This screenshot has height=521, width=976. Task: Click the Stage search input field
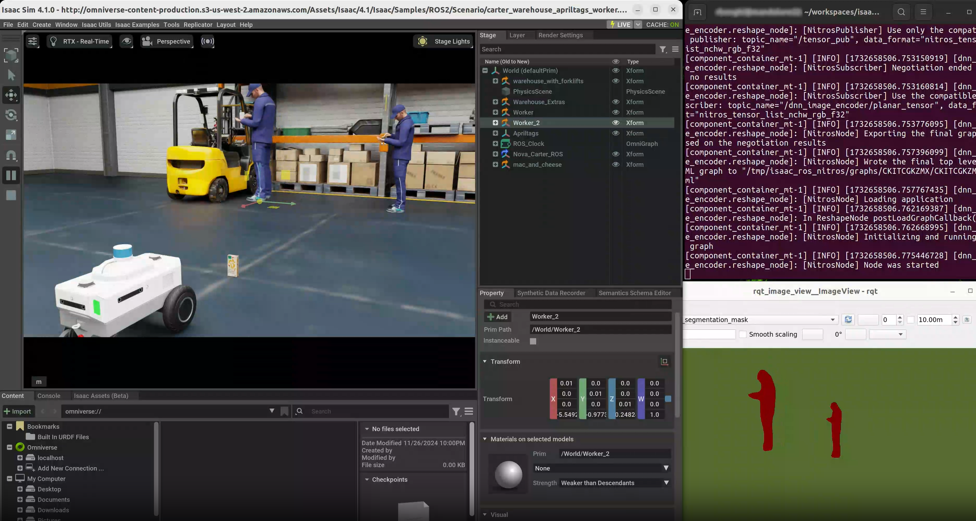tap(567, 49)
